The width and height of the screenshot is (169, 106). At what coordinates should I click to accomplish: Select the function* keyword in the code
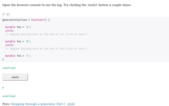37,20
